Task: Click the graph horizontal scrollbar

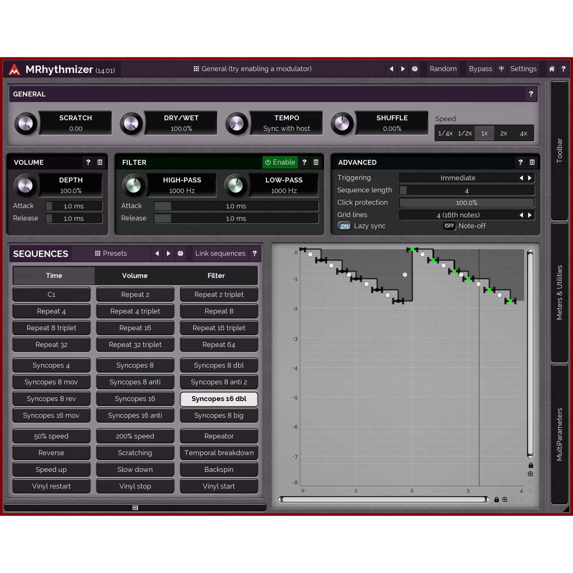Action: tap(384, 499)
